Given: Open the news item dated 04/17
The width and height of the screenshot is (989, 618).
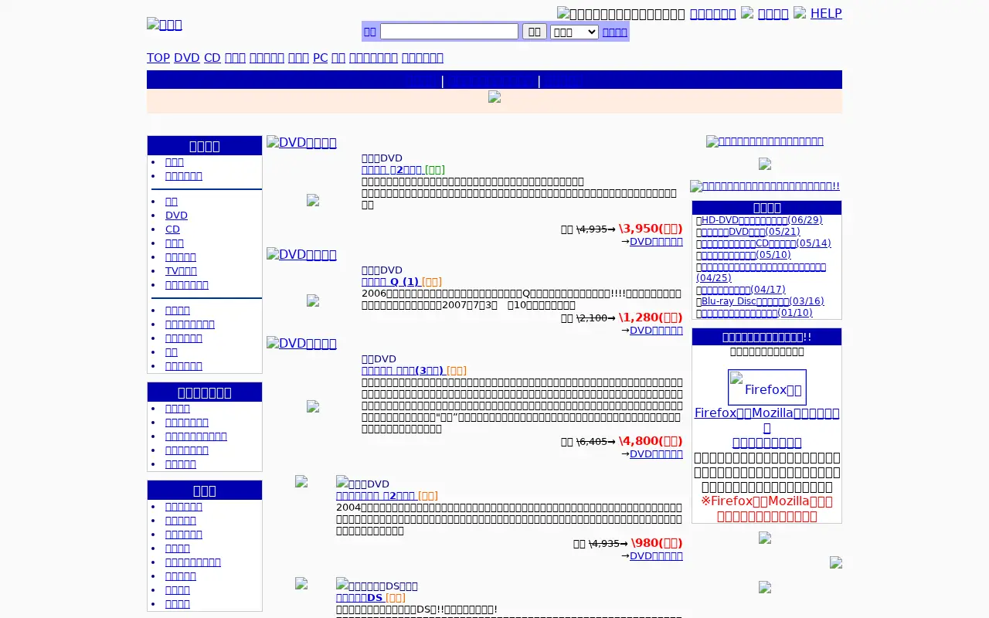Looking at the screenshot, I should click(743, 290).
